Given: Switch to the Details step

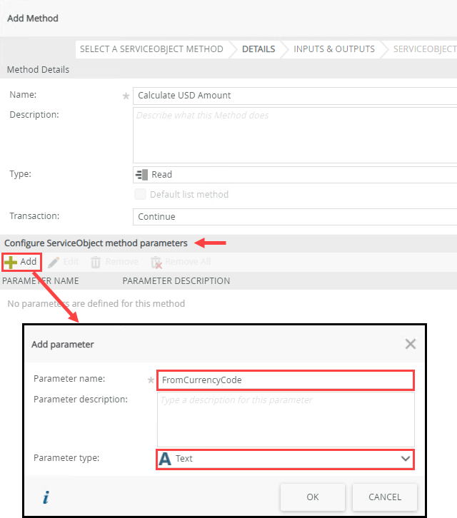Looking at the screenshot, I should (258, 49).
